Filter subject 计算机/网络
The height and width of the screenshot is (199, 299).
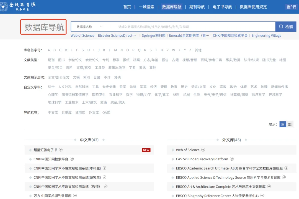239,95
